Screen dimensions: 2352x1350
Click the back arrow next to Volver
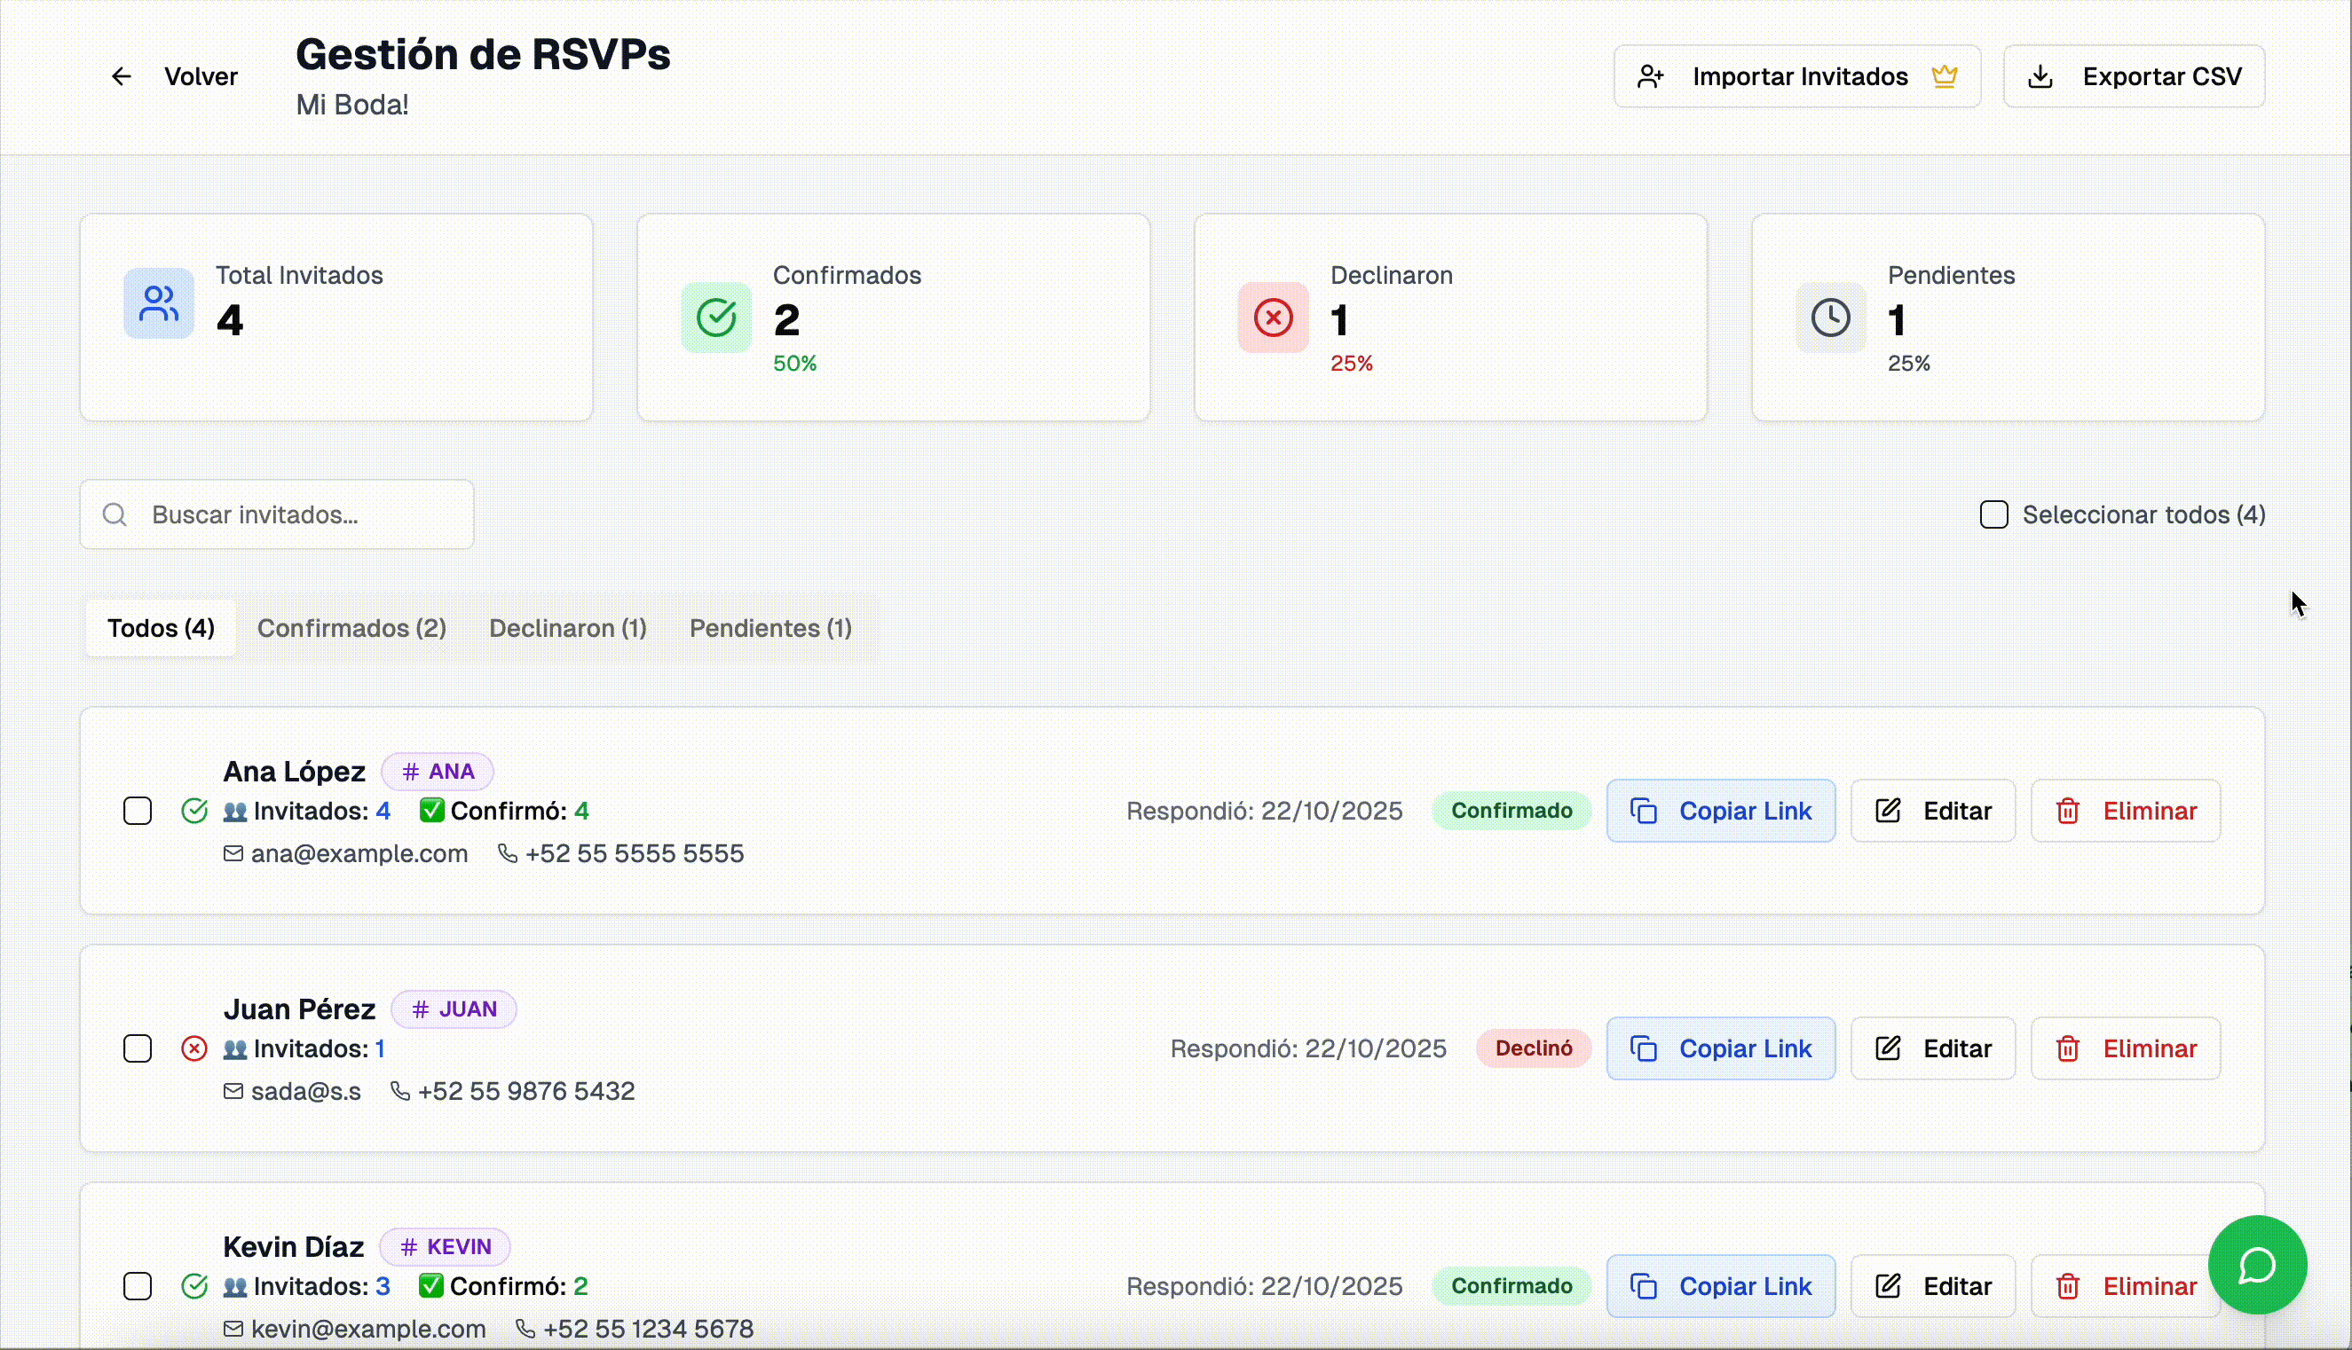pos(121,76)
